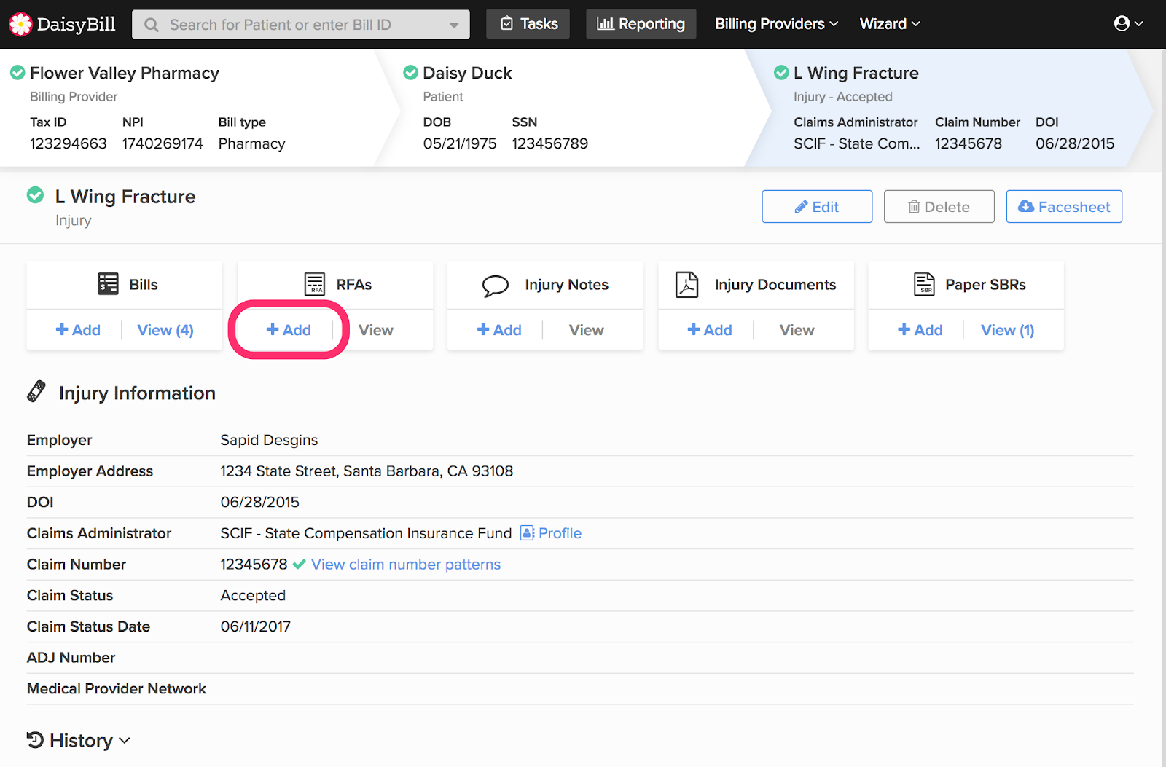The width and height of the screenshot is (1166, 767).
Task: Click the Injury Notes speech bubble icon
Action: pyautogui.click(x=496, y=285)
